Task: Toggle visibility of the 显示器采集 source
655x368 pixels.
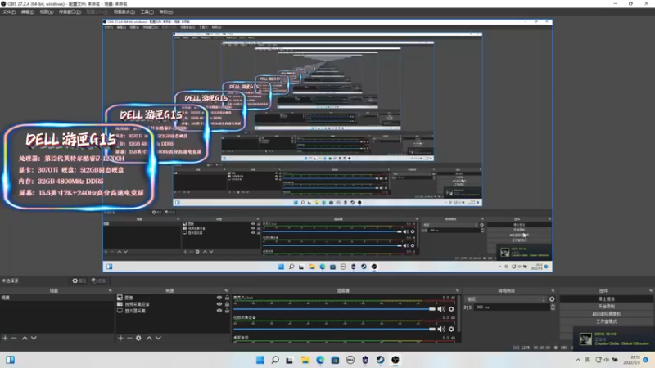Action: point(219,311)
